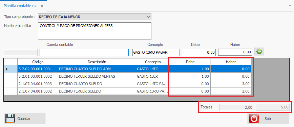Close the Plantilla contable tab
Viewport: 294px width, 127px height.
click(x=42, y=6)
